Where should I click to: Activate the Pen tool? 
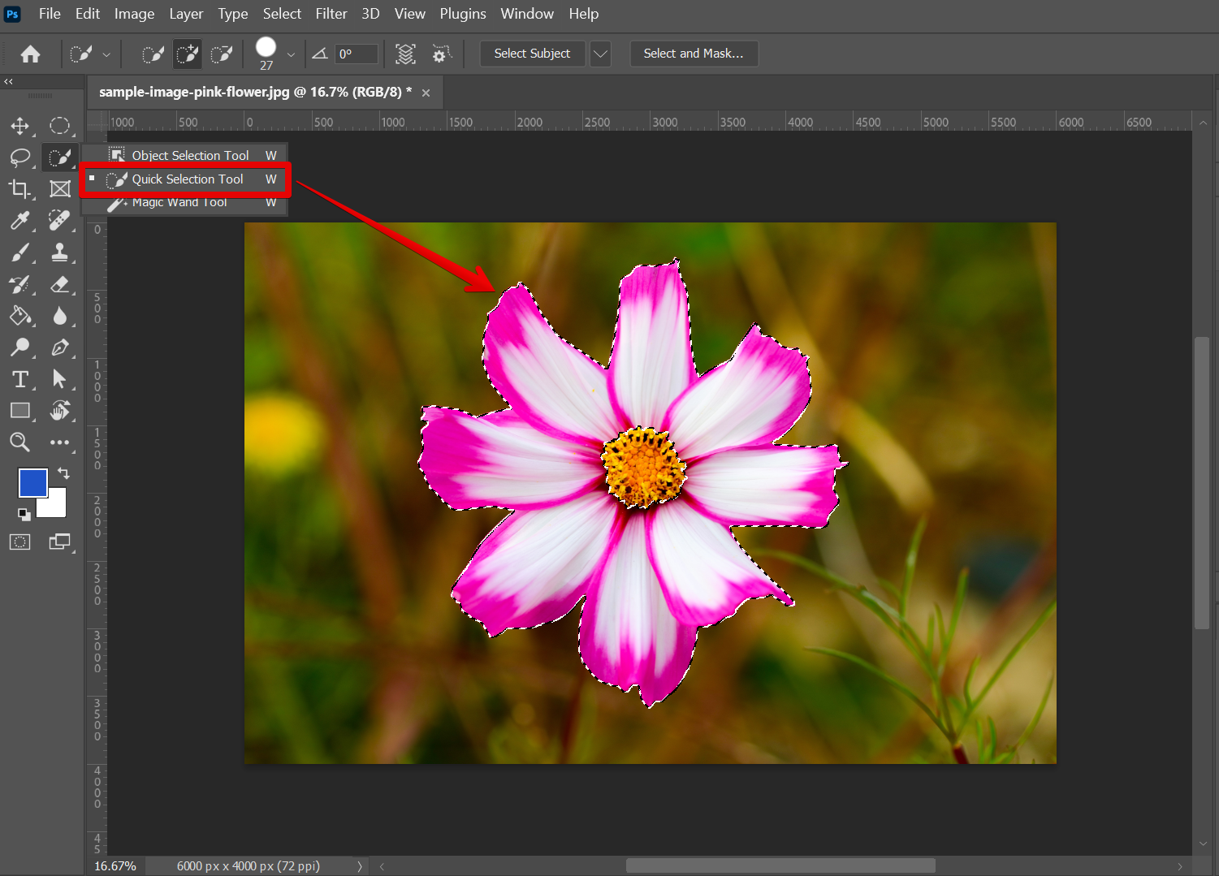[59, 347]
